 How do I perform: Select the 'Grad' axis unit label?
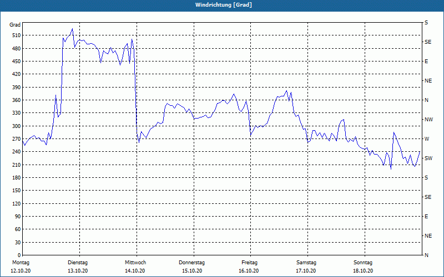(15, 25)
